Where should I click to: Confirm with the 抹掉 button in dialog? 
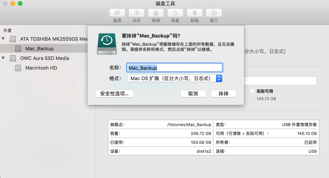pyautogui.click(x=223, y=93)
